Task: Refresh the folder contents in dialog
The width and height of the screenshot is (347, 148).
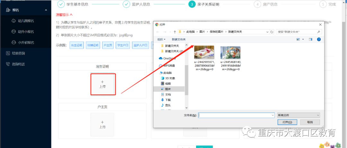Action: [272, 32]
